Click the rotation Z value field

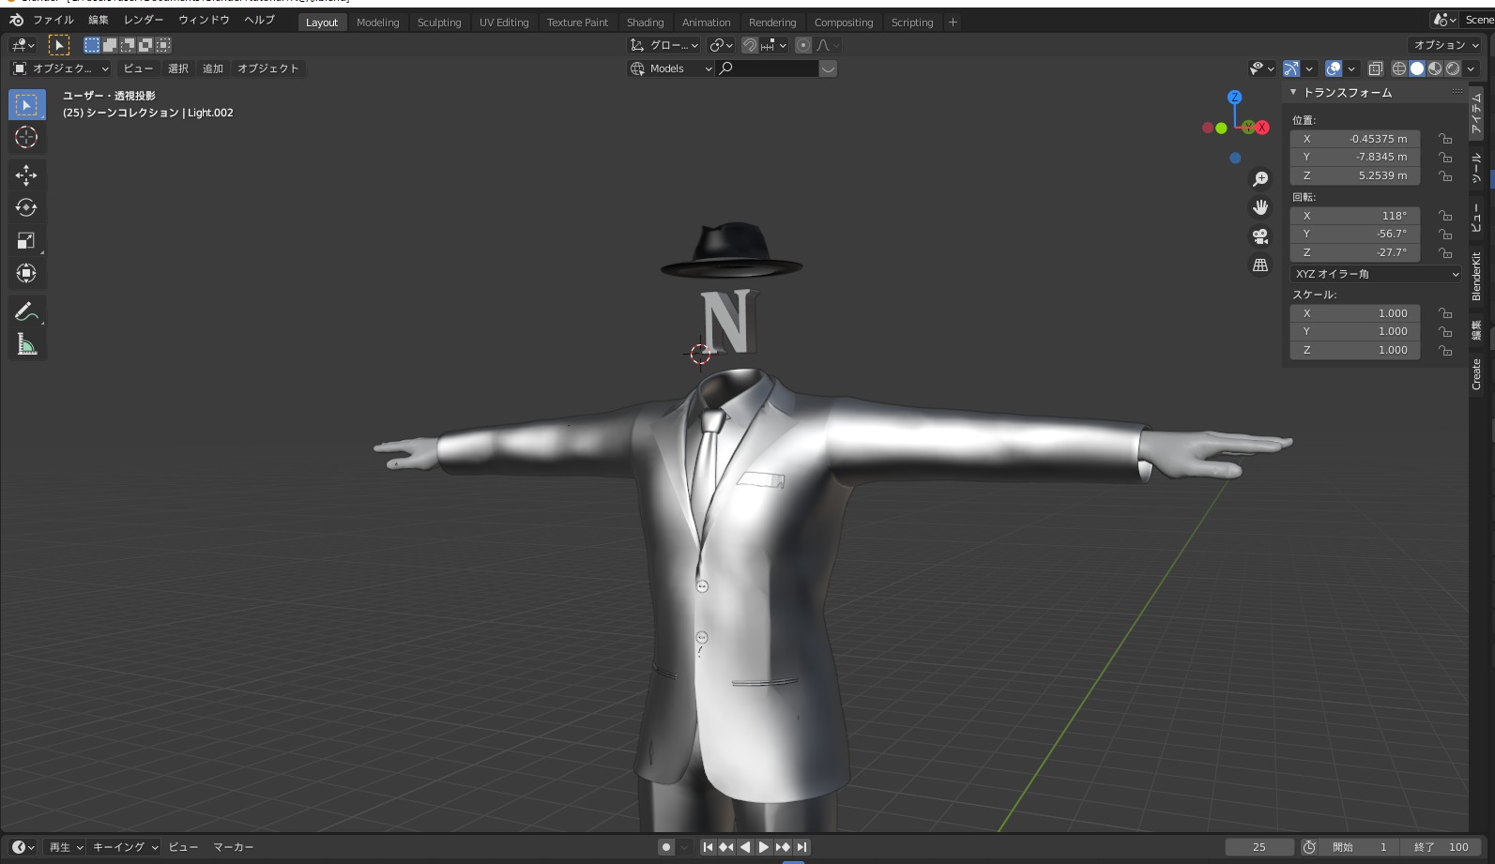1355,252
